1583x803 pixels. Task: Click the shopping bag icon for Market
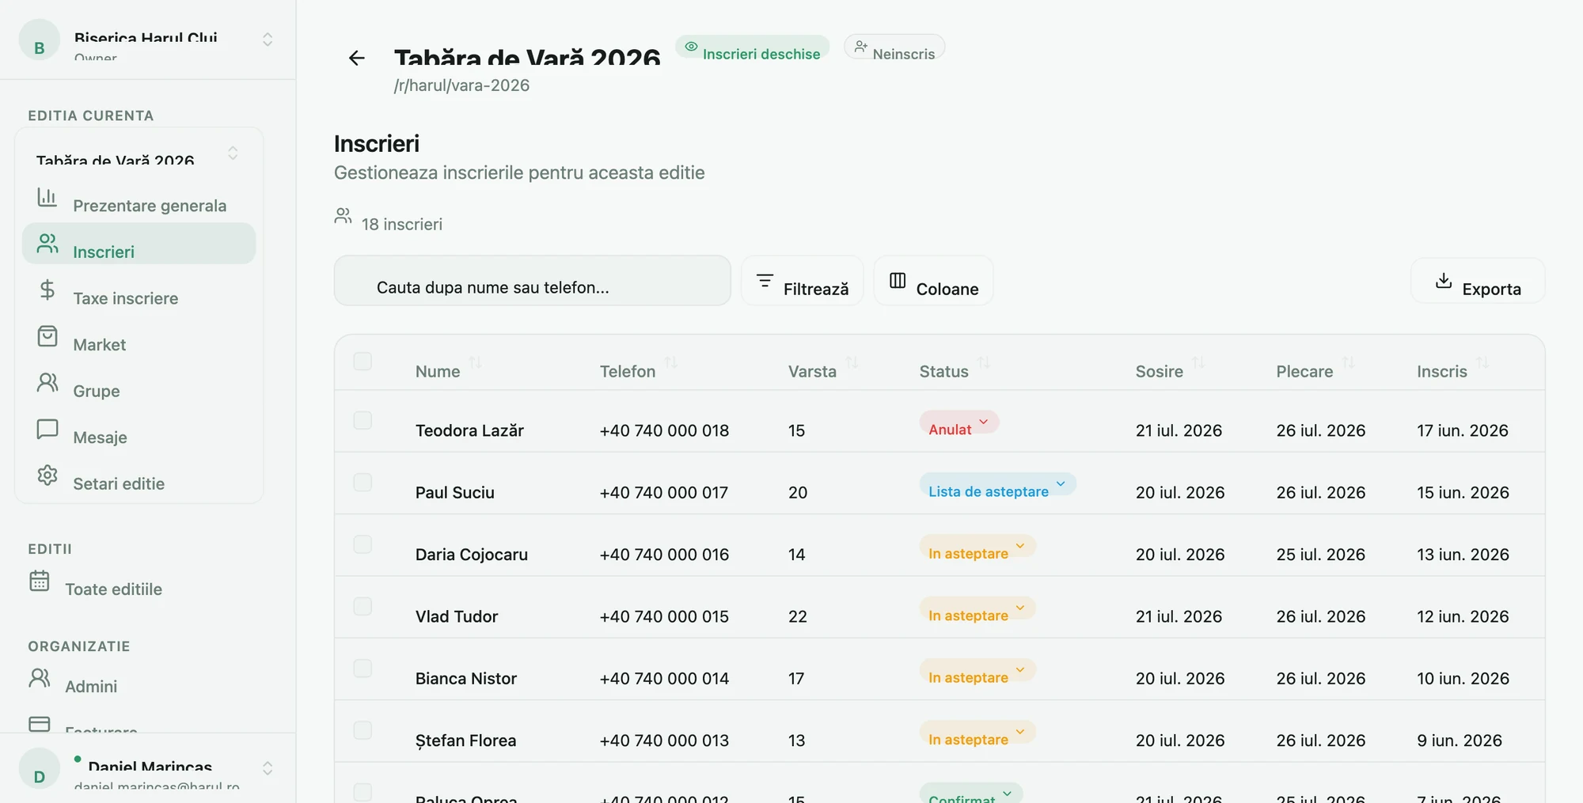(x=47, y=336)
